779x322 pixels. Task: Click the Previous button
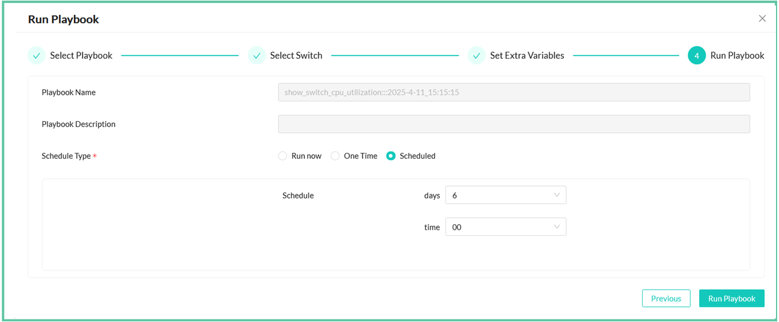(666, 299)
